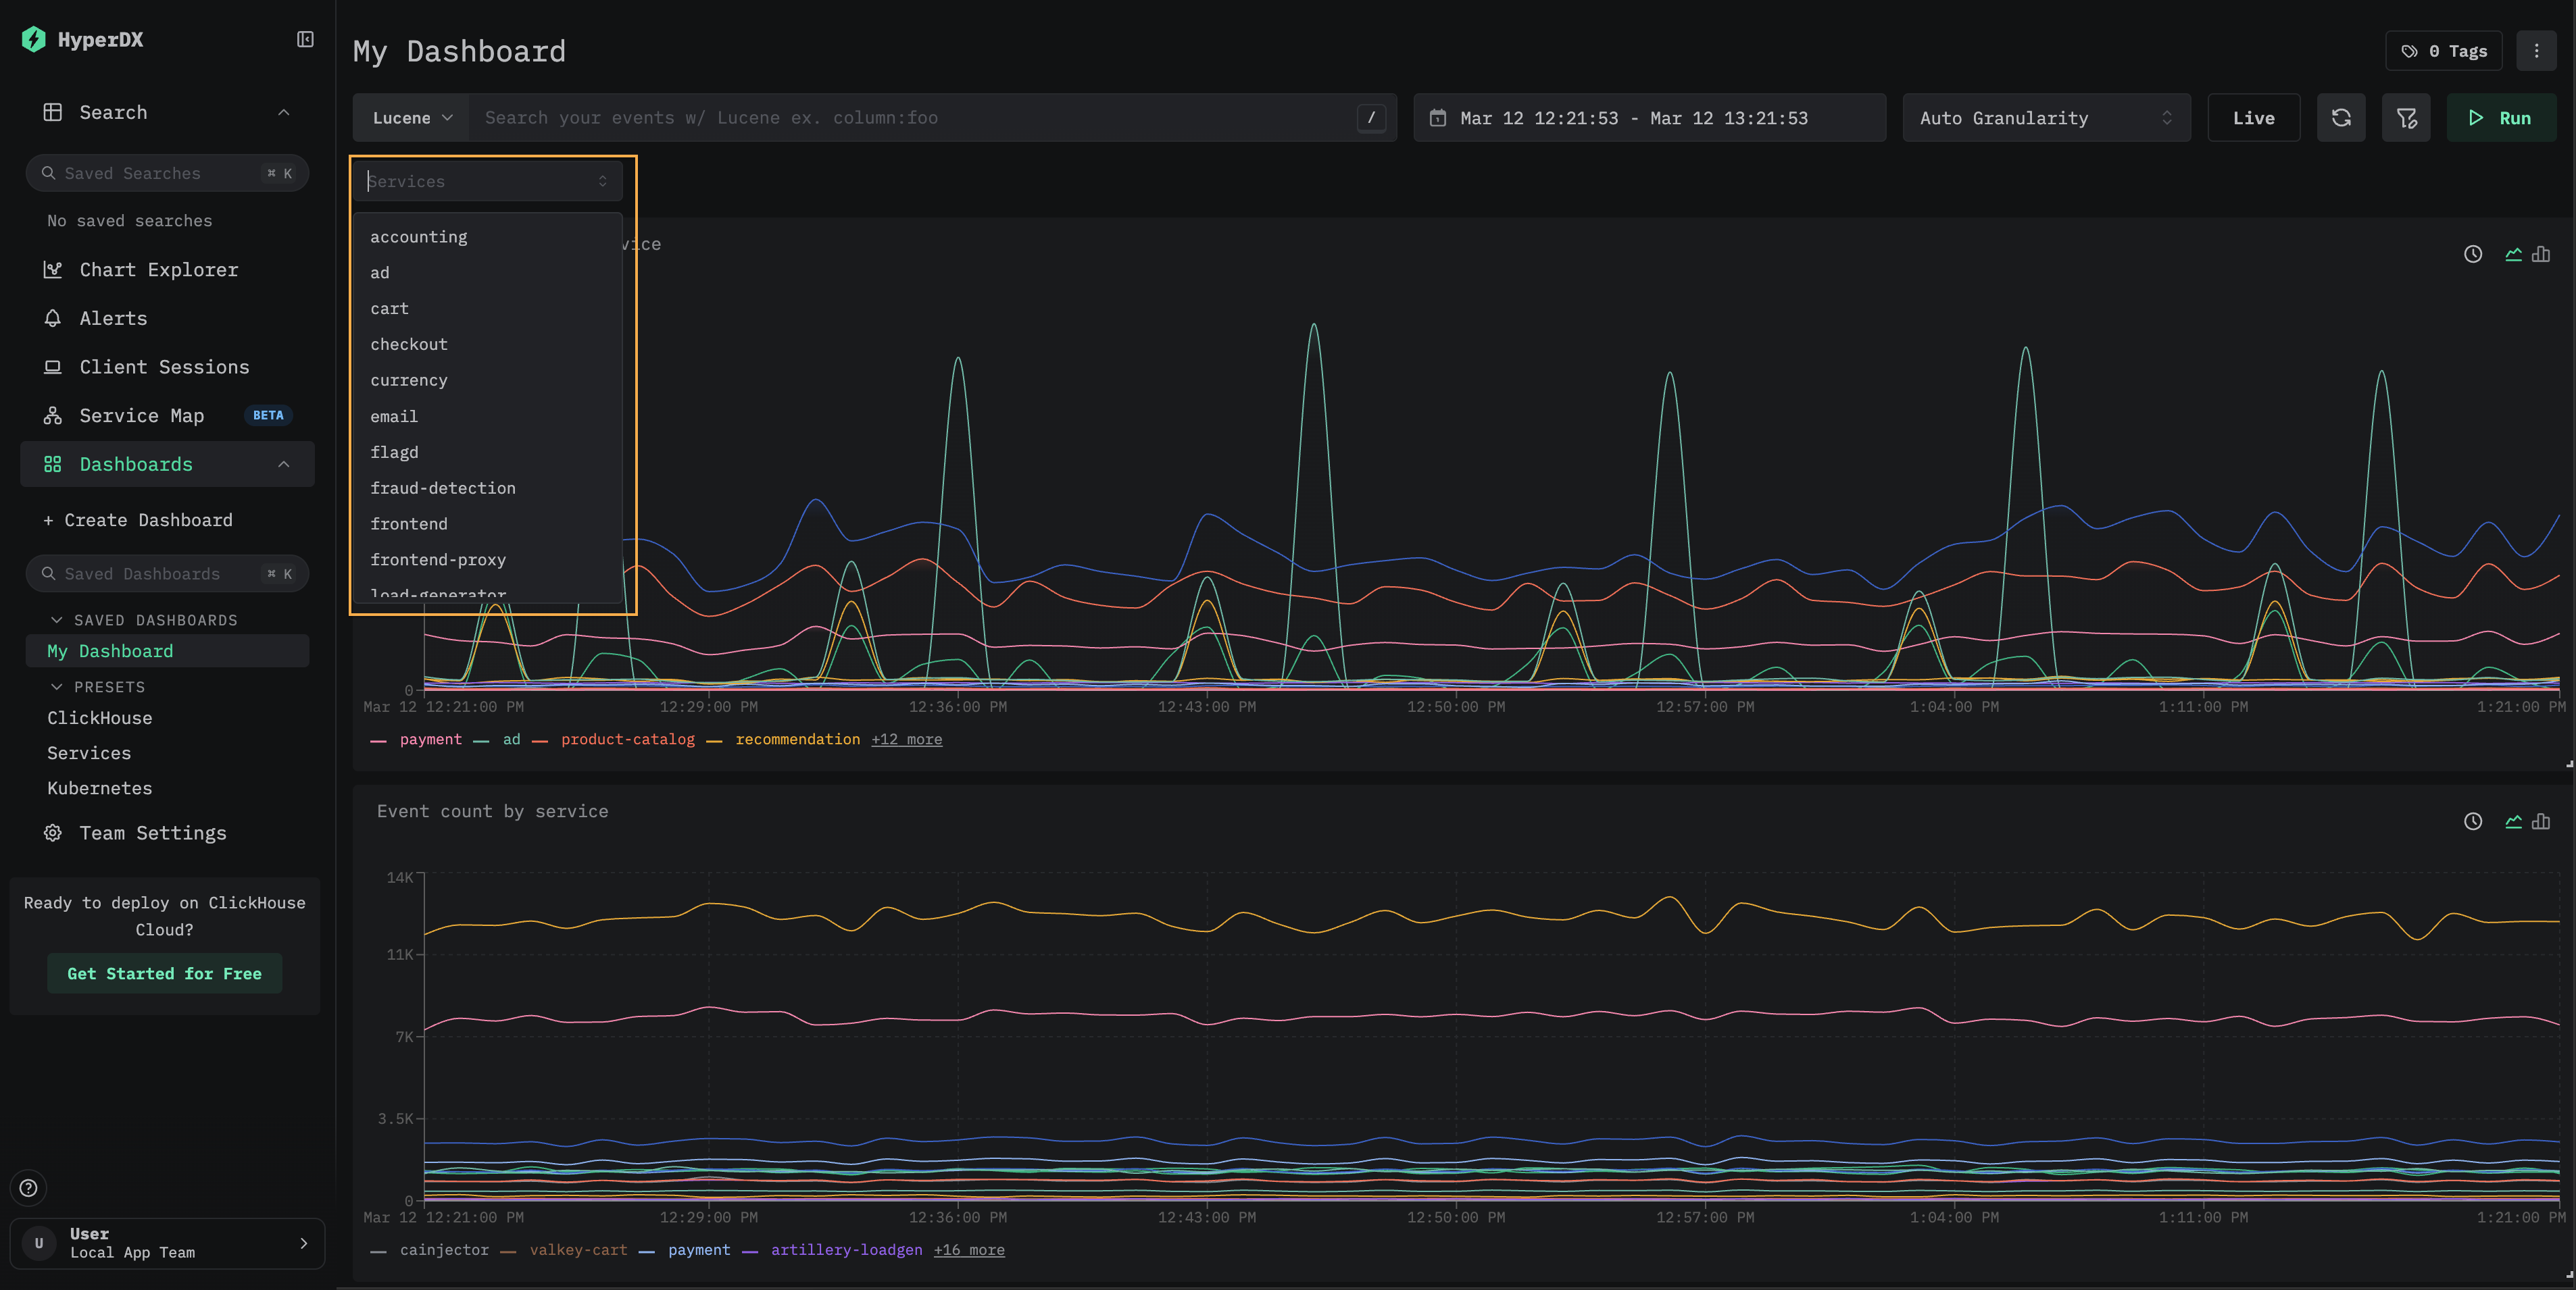Viewport: 2576px width, 1290px height.
Task: Open the Lucene query language dropdown
Action: [411, 118]
